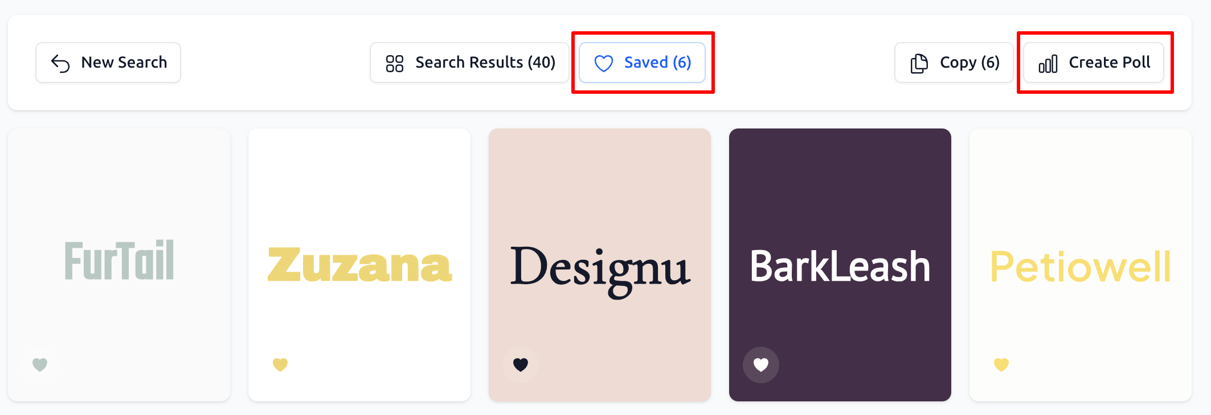Click the white heart icon on BarkLeash card
This screenshot has width=1211, height=415.
click(x=761, y=364)
